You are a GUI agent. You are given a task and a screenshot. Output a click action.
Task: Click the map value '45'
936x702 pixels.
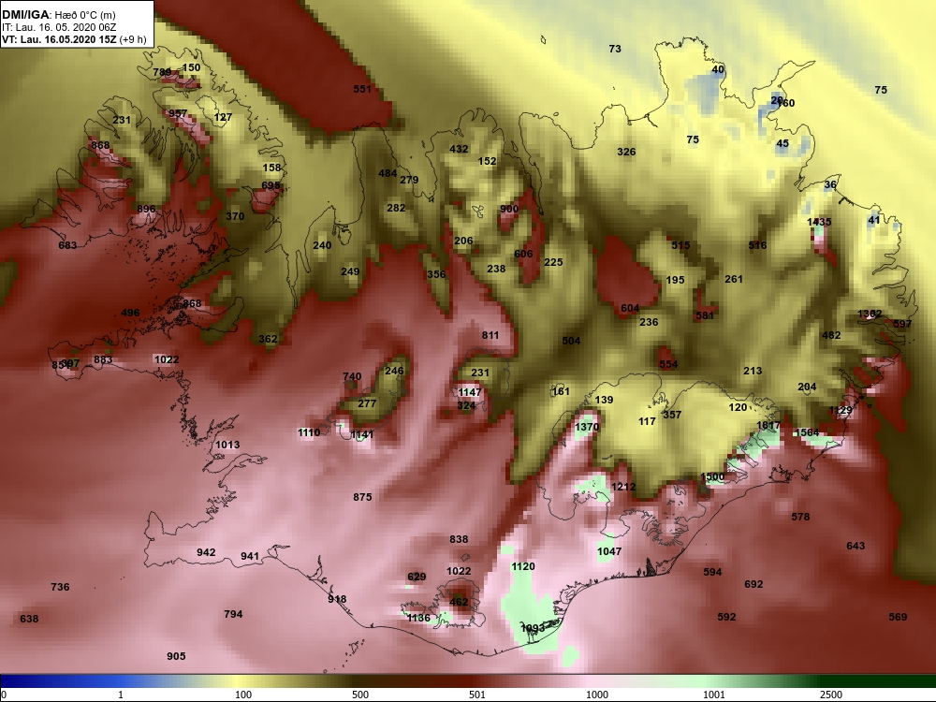pos(782,143)
